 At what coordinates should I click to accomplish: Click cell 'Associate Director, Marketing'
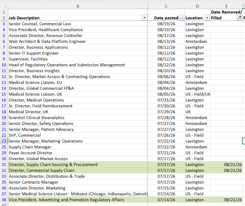click(x=78, y=188)
